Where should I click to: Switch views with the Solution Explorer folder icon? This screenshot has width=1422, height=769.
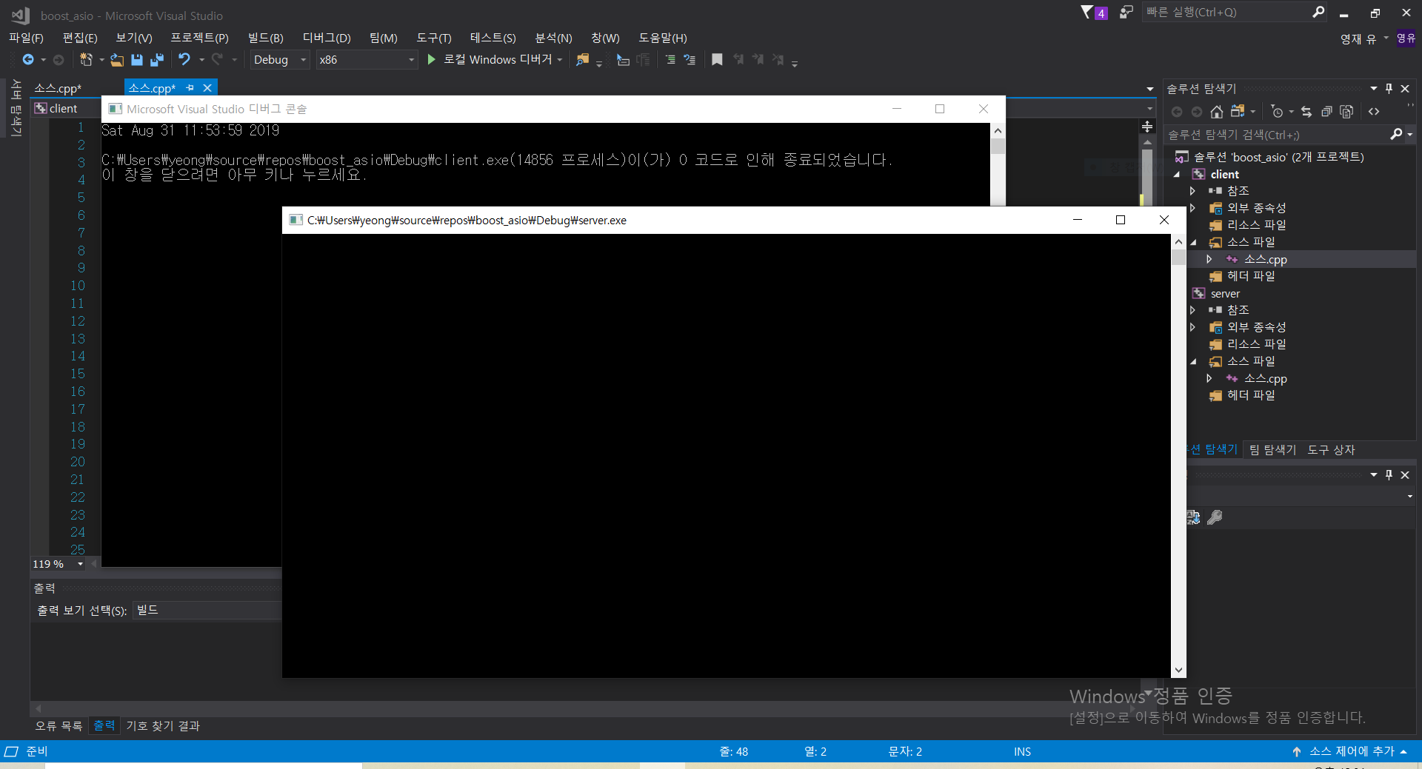tap(1238, 112)
